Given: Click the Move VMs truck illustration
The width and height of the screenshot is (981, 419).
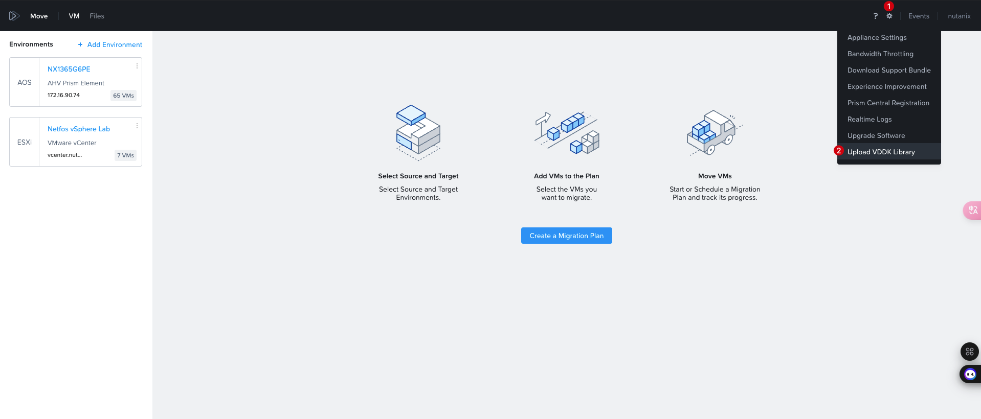Looking at the screenshot, I should coord(715,133).
